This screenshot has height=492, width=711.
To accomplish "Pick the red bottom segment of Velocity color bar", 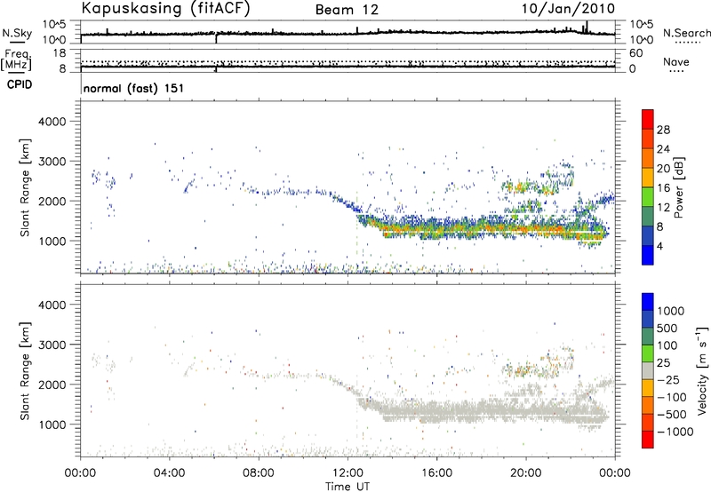I will pyautogui.click(x=648, y=440).
